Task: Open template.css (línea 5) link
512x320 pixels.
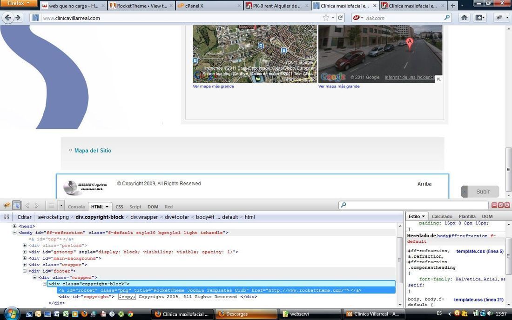Action: (480, 251)
